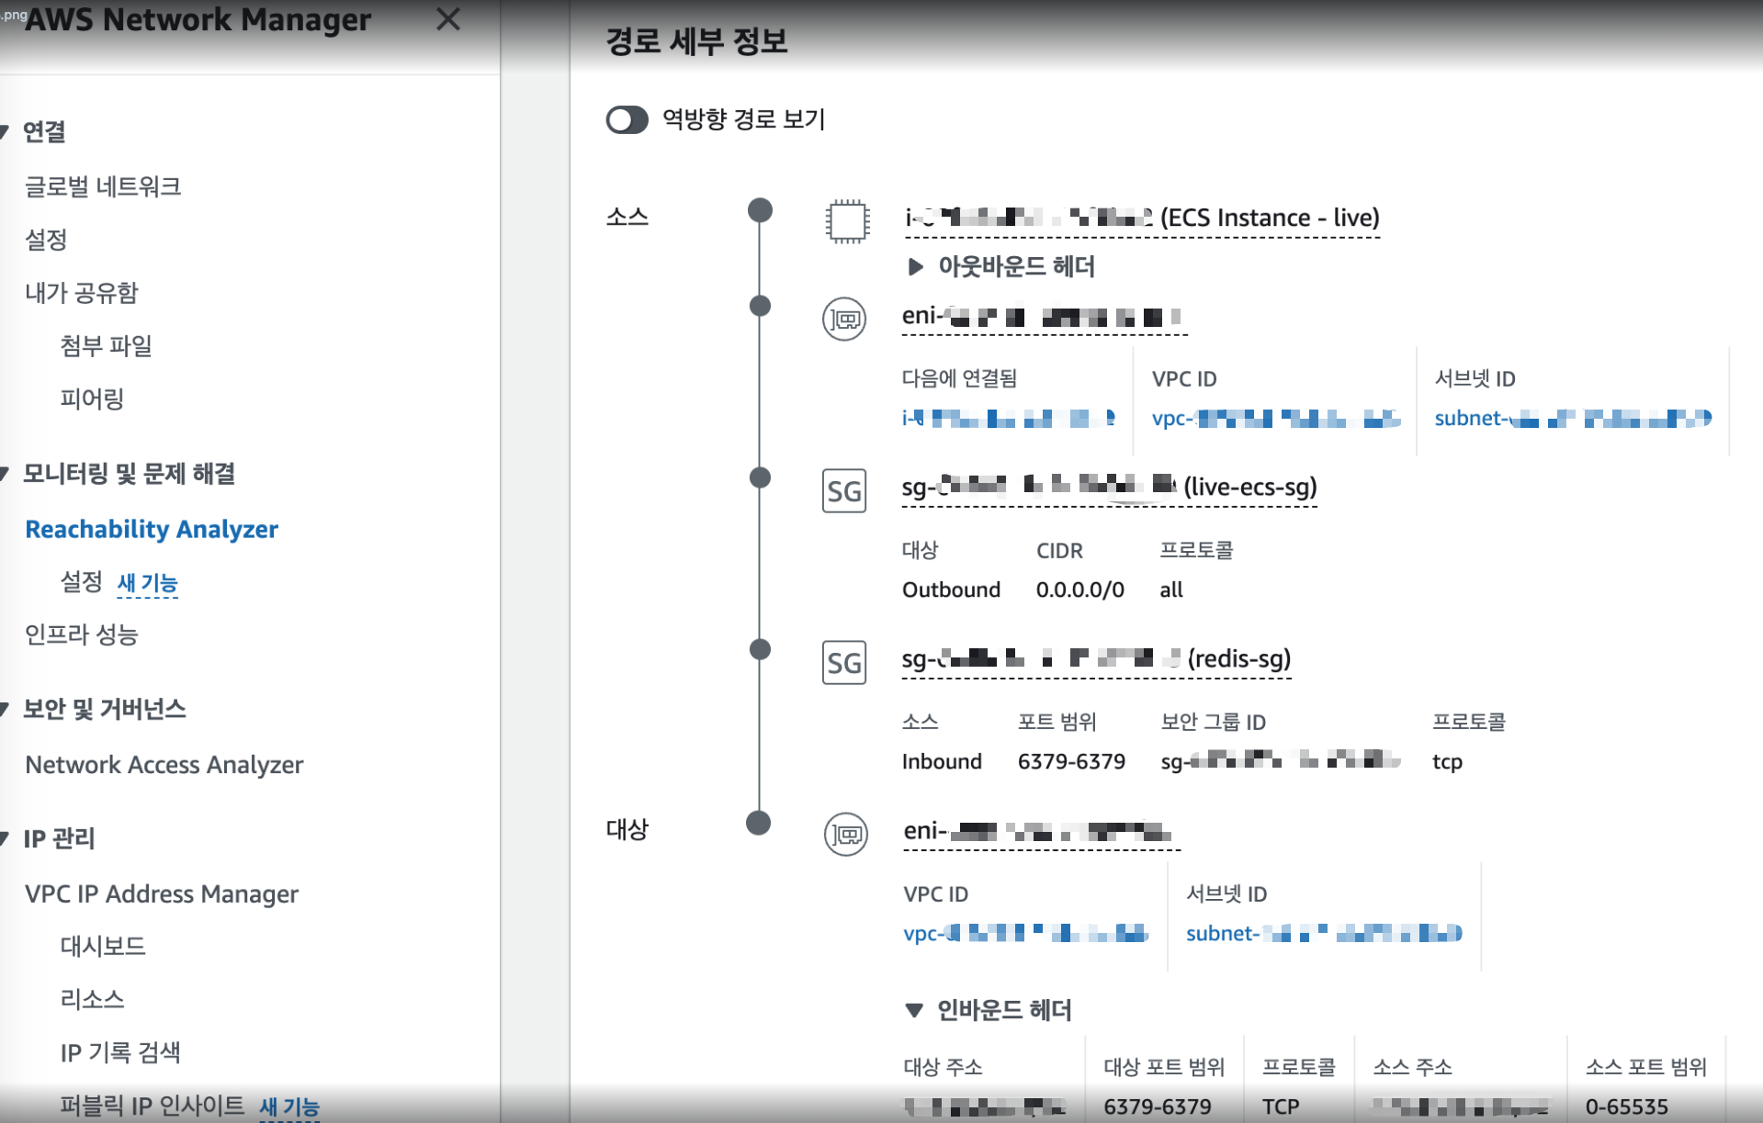
Task: Open the source VPC ID link
Action: pos(1276,418)
